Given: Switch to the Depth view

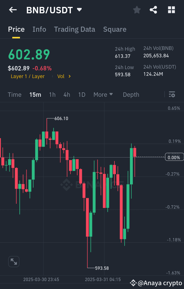Looking at the screenshot, I should point(131,94).
